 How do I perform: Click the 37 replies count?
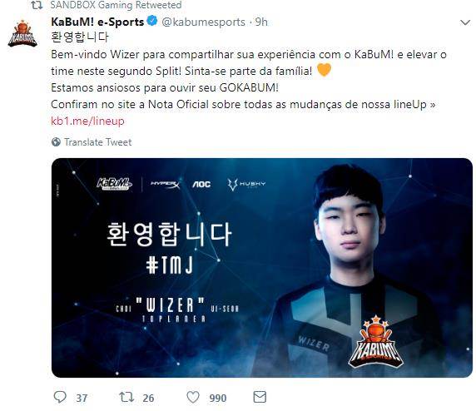82,398
